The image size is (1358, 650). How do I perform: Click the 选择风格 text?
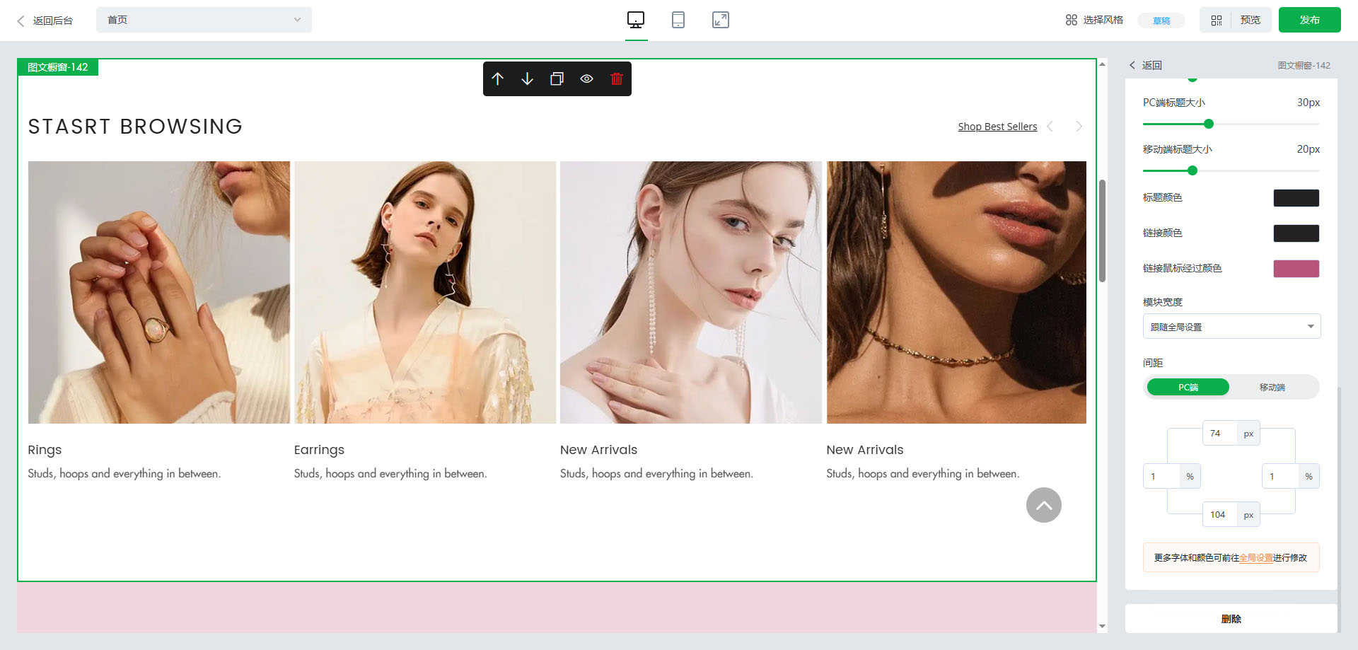(x=1103, y=20)
